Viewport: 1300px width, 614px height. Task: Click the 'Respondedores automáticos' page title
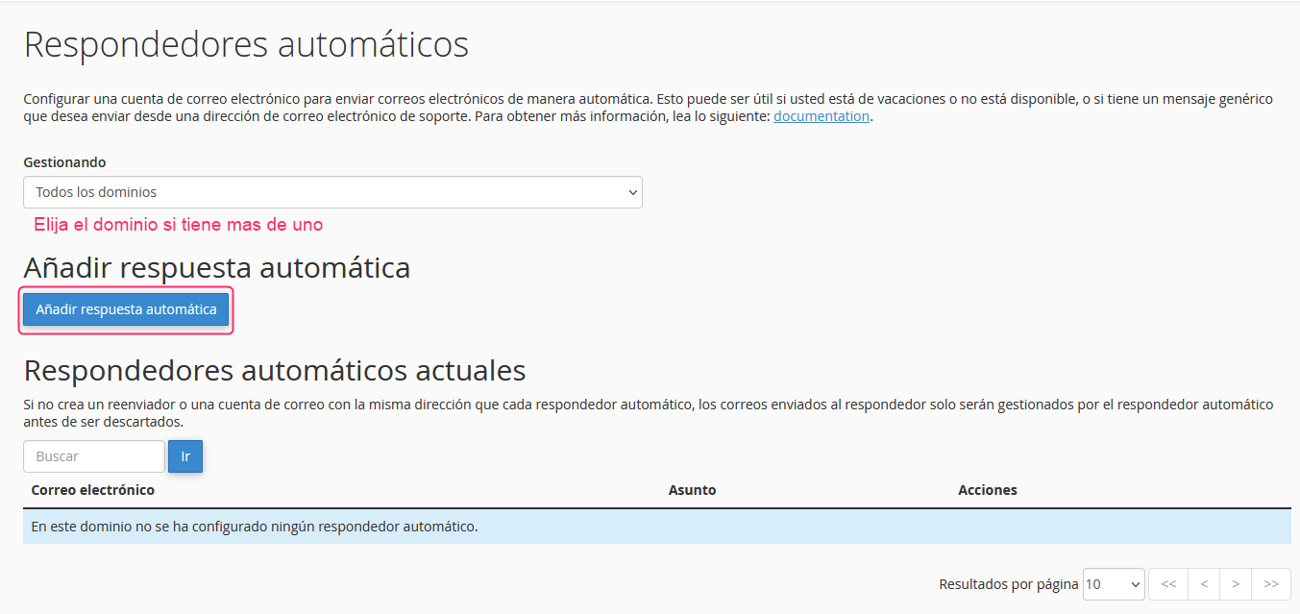[246, 45]
